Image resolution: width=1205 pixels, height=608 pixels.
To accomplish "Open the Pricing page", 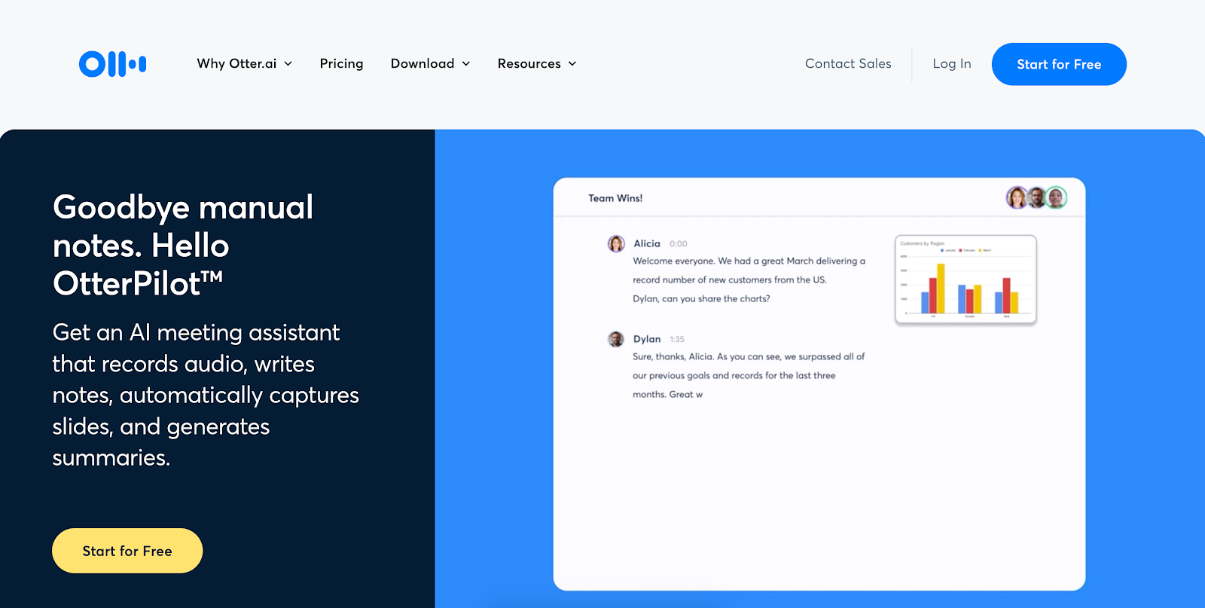I will pos(341,64).
